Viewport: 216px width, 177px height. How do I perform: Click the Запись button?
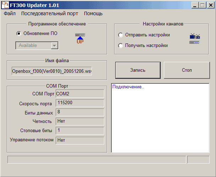(138, 70)
